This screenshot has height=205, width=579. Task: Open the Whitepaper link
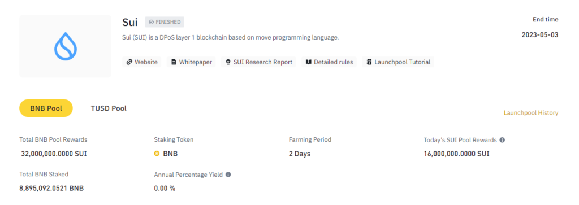pos(192,62)
